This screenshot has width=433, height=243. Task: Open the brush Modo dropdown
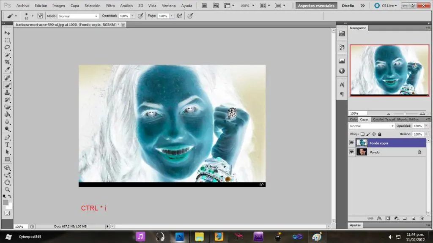78,16
